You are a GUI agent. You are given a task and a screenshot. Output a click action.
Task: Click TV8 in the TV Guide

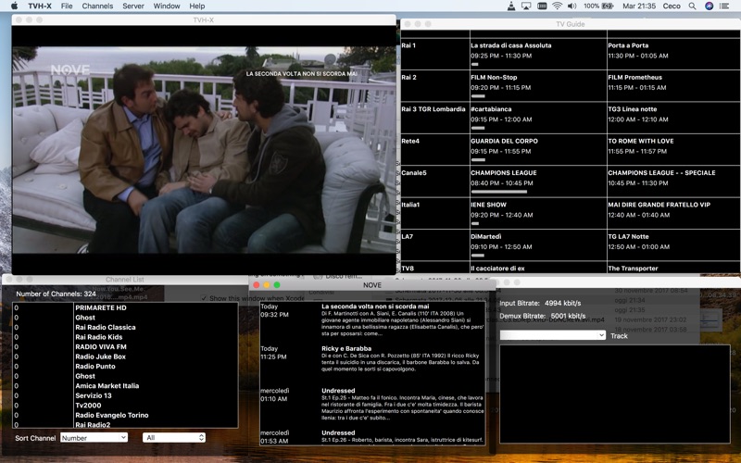pos(408,268)
